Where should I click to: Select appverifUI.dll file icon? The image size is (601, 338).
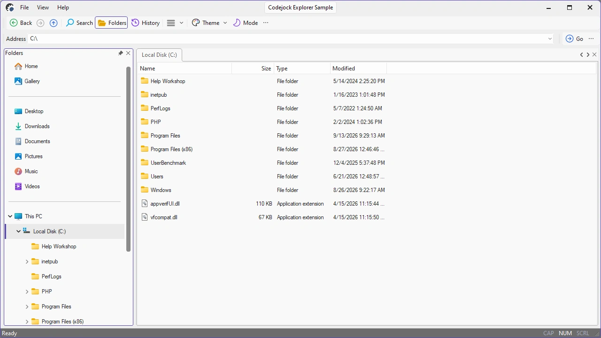[145, 204]
